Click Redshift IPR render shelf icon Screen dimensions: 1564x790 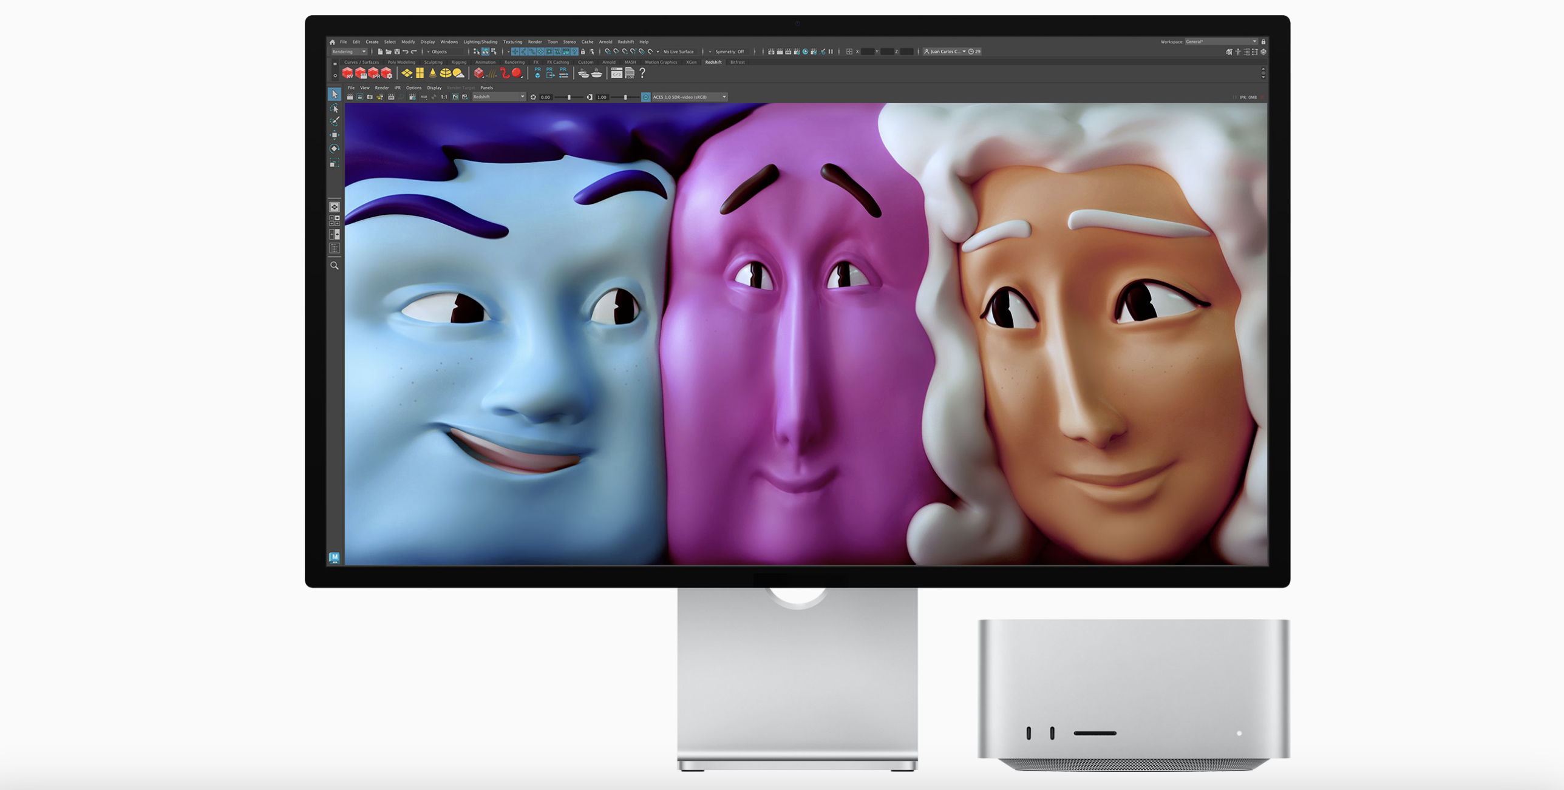(x=374, y=73)
